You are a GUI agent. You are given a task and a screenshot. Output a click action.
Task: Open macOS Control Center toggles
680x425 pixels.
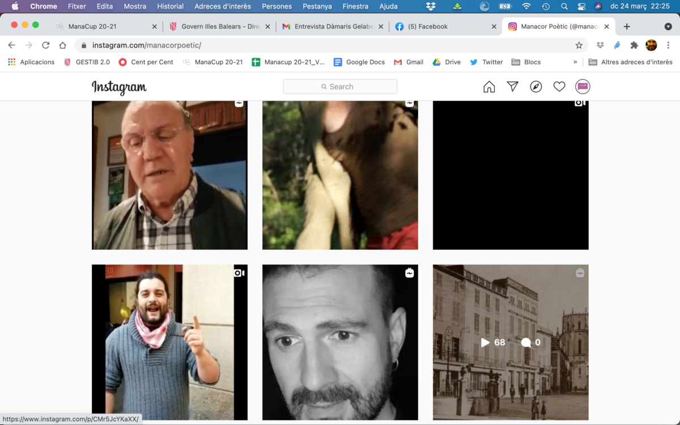pyautogui.click(x=581, y=6)
